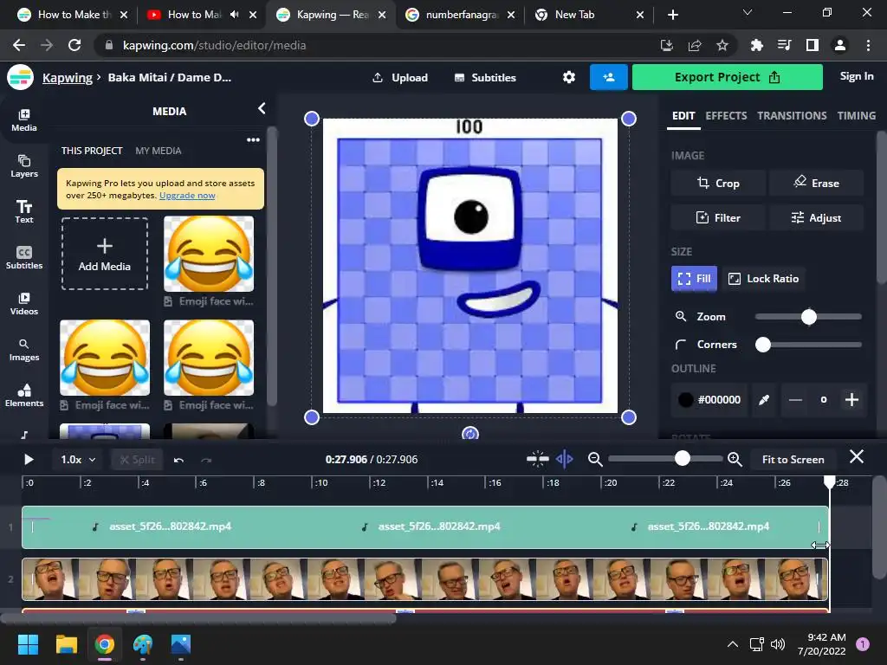Open the 1.0x playback speed dropdown
This screenshot has height=665, width=887.
pyautogui.click(x=77, y=460)
